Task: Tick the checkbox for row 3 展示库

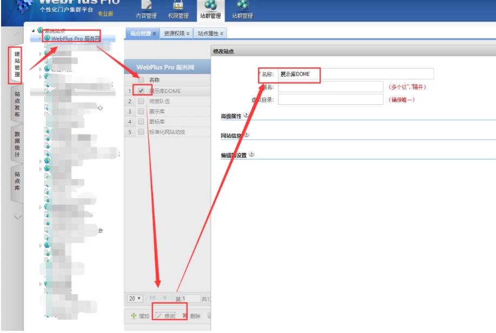Action: (141, 111)
